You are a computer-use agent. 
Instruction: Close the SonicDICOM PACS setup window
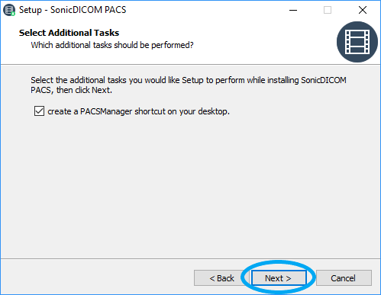tap(363, 10)
